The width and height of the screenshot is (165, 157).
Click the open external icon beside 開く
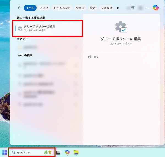(89, 57)
